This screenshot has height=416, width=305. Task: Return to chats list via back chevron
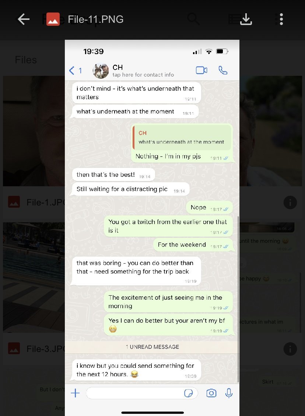[x=72, y=71]
